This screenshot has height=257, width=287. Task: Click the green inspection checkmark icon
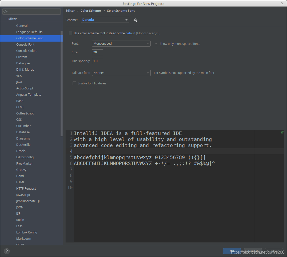pyautogui.click(x=282, y=132)
